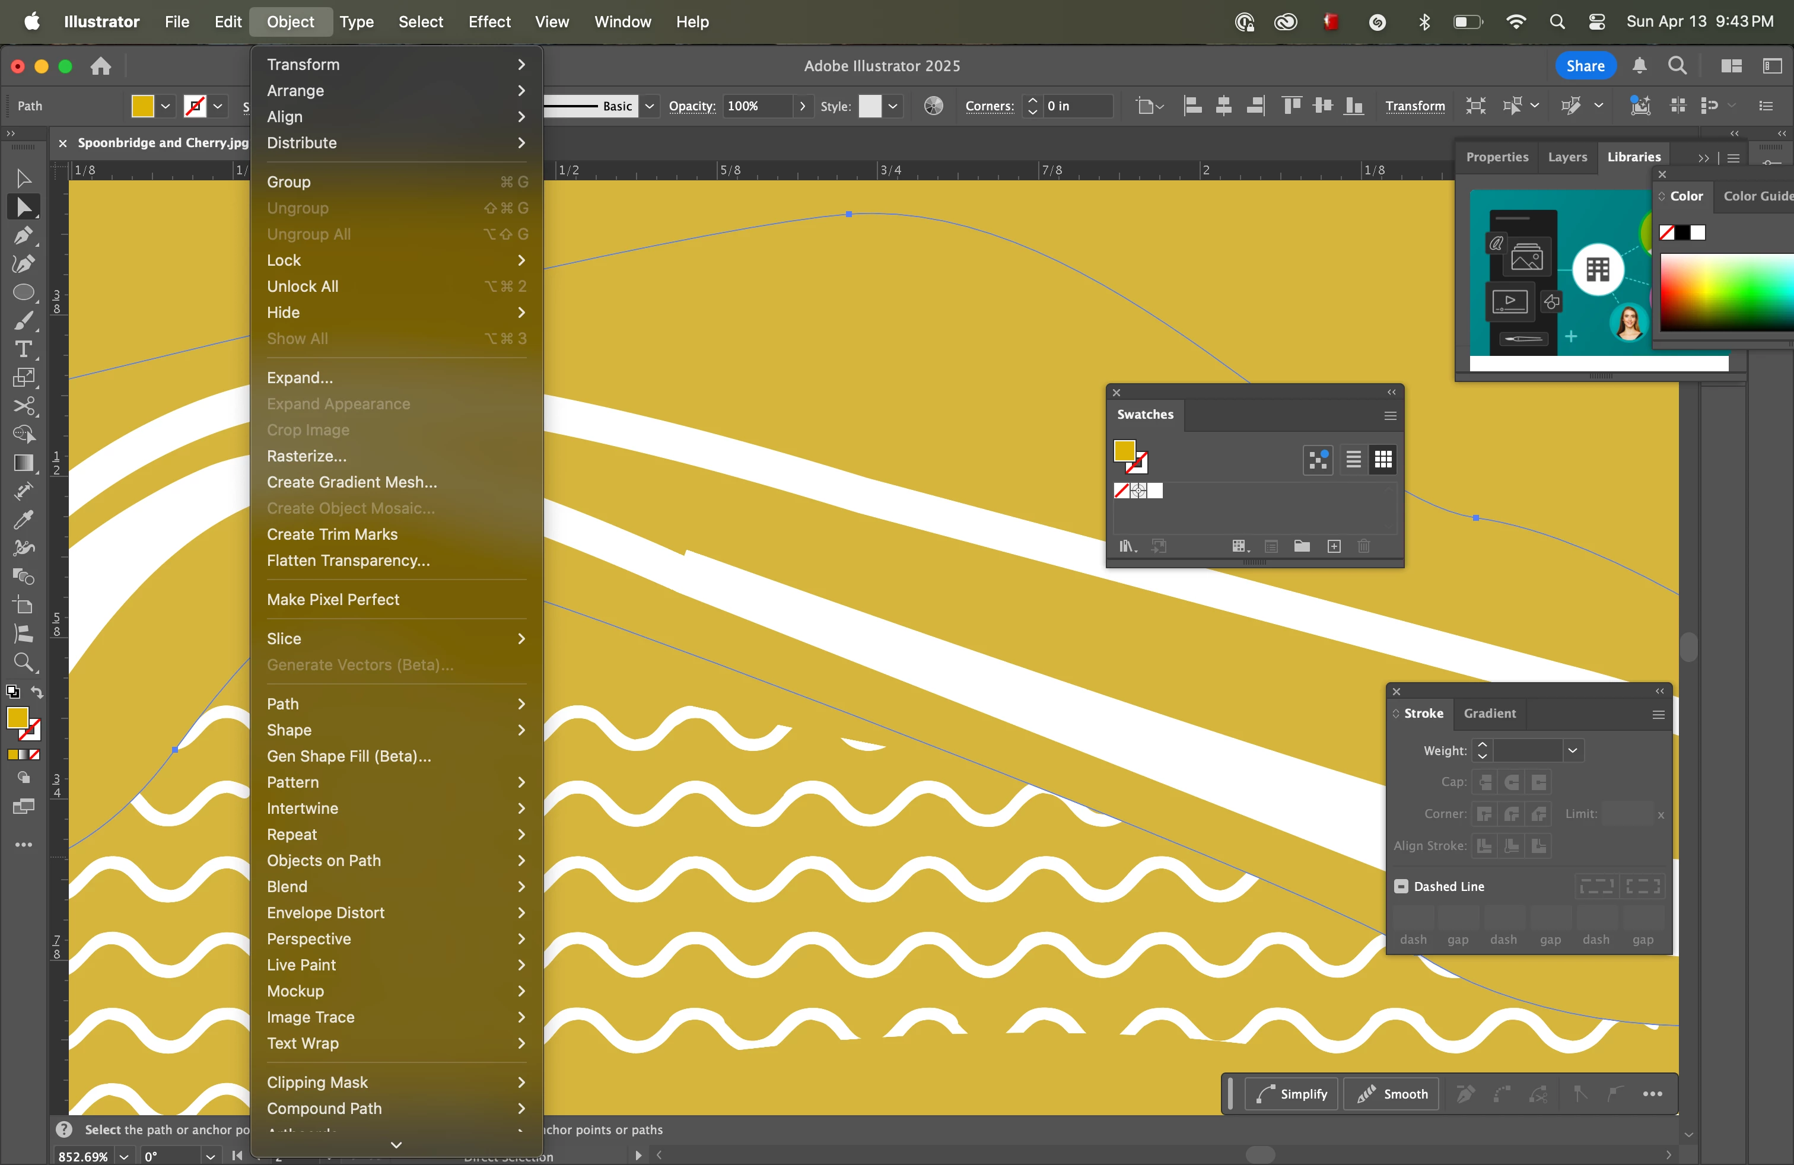Click the Smooth button in floating bar
Image resolution: width=1794 pixels, height=1165 pixels.
pos(1392,1093)
